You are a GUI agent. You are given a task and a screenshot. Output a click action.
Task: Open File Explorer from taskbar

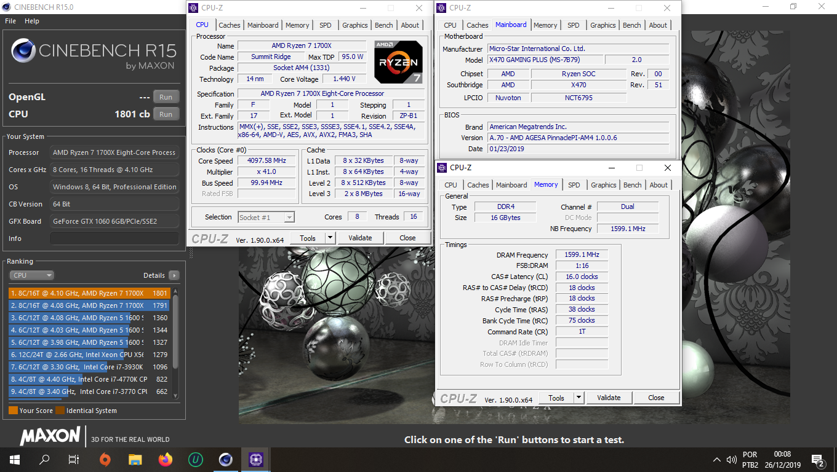coord(135,459)
